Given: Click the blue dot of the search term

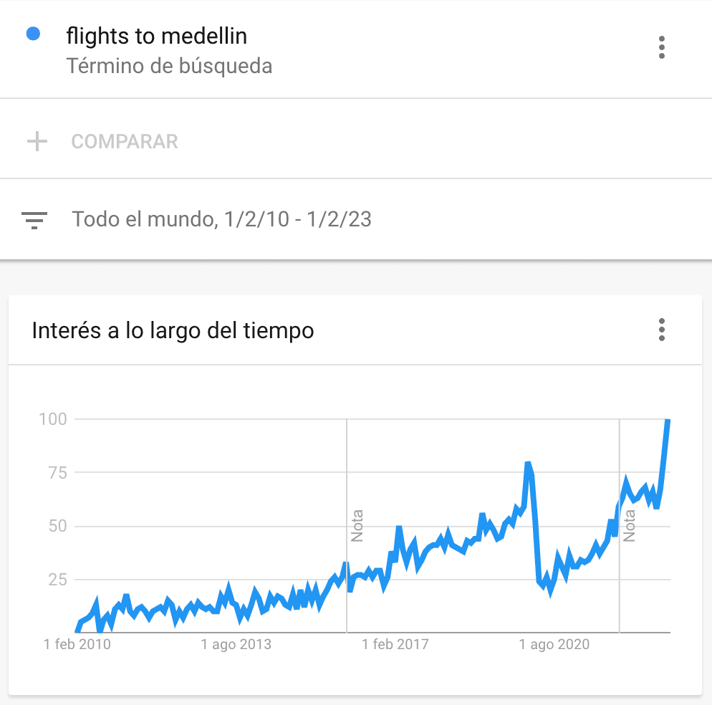Looking at the screenshot, I should pos(33,34).
